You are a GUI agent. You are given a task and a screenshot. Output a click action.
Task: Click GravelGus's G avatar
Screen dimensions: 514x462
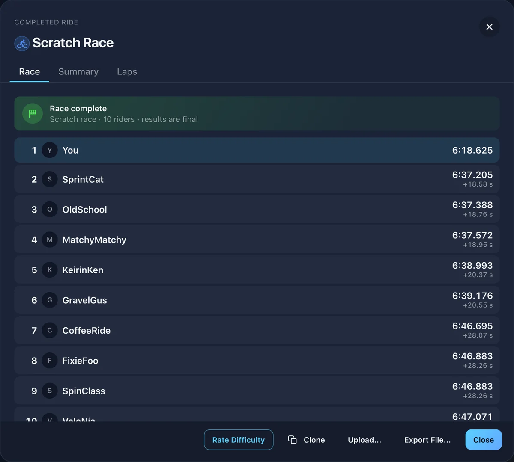click(x=50, y=300)
